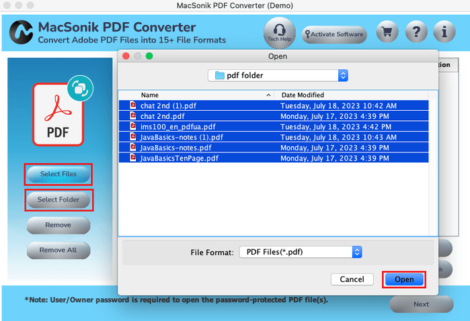Expand the pdf folder location dropdown
This screenshot has height=321, width=470.
click(278, 75)
